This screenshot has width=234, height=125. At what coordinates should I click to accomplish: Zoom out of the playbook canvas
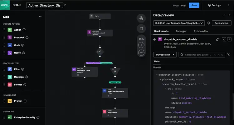point(141,52)
